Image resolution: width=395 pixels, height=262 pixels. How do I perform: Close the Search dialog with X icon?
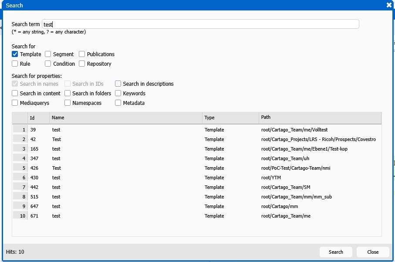point(389,5)
